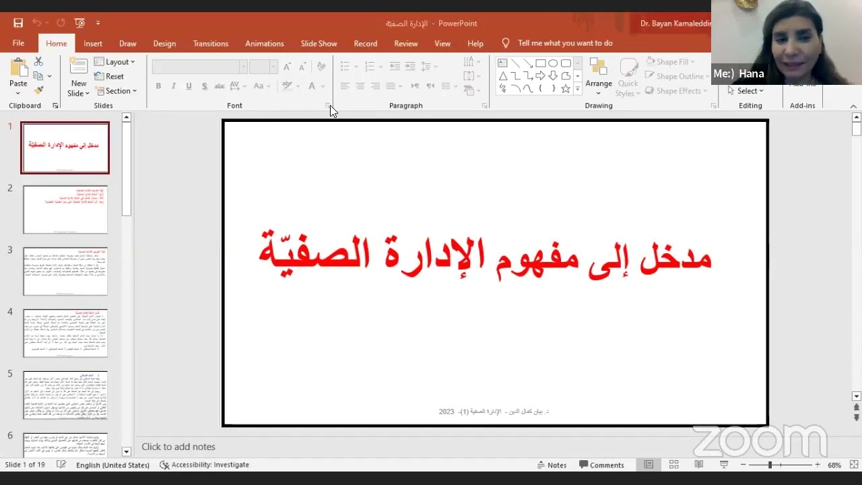The image size is (862, 485).
Task: Click the Format Painter brush icon
Action: point(38,90)
